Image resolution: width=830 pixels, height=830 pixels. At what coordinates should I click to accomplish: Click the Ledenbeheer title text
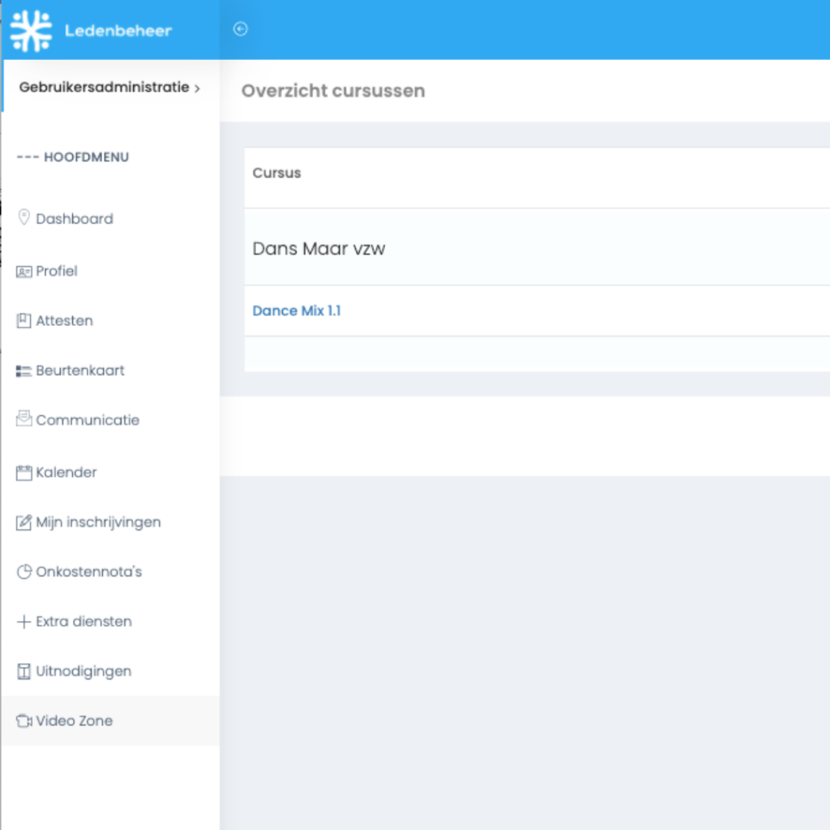(x=118, y=31)
